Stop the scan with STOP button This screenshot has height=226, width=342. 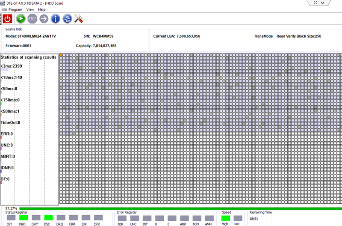point(32,19)
